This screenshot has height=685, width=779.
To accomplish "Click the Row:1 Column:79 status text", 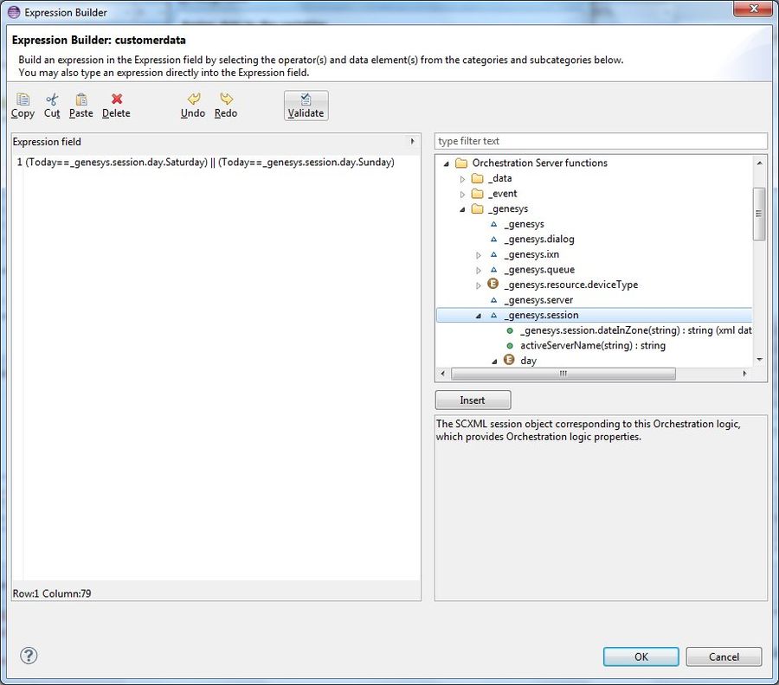I will (x=52, y=593).
